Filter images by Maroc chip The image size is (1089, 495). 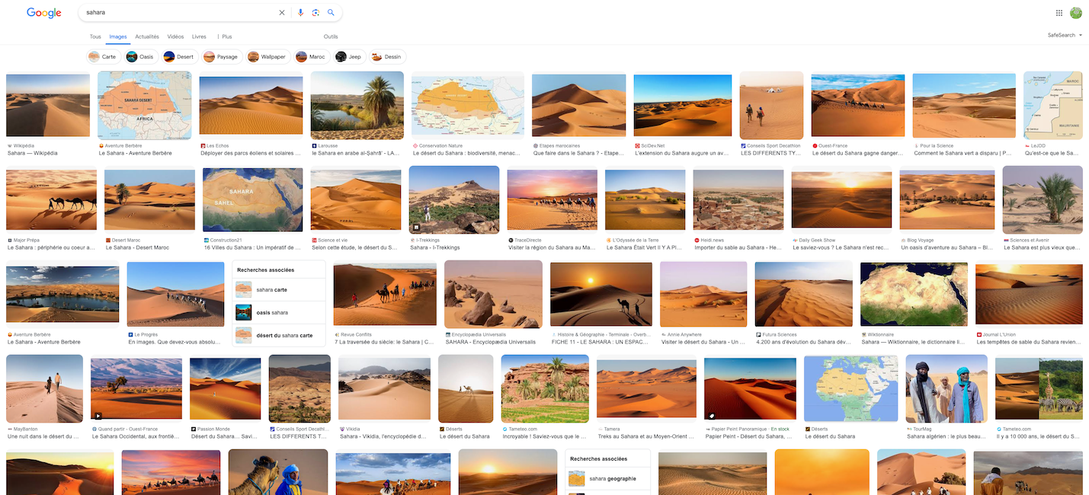(x=312, y=56)
